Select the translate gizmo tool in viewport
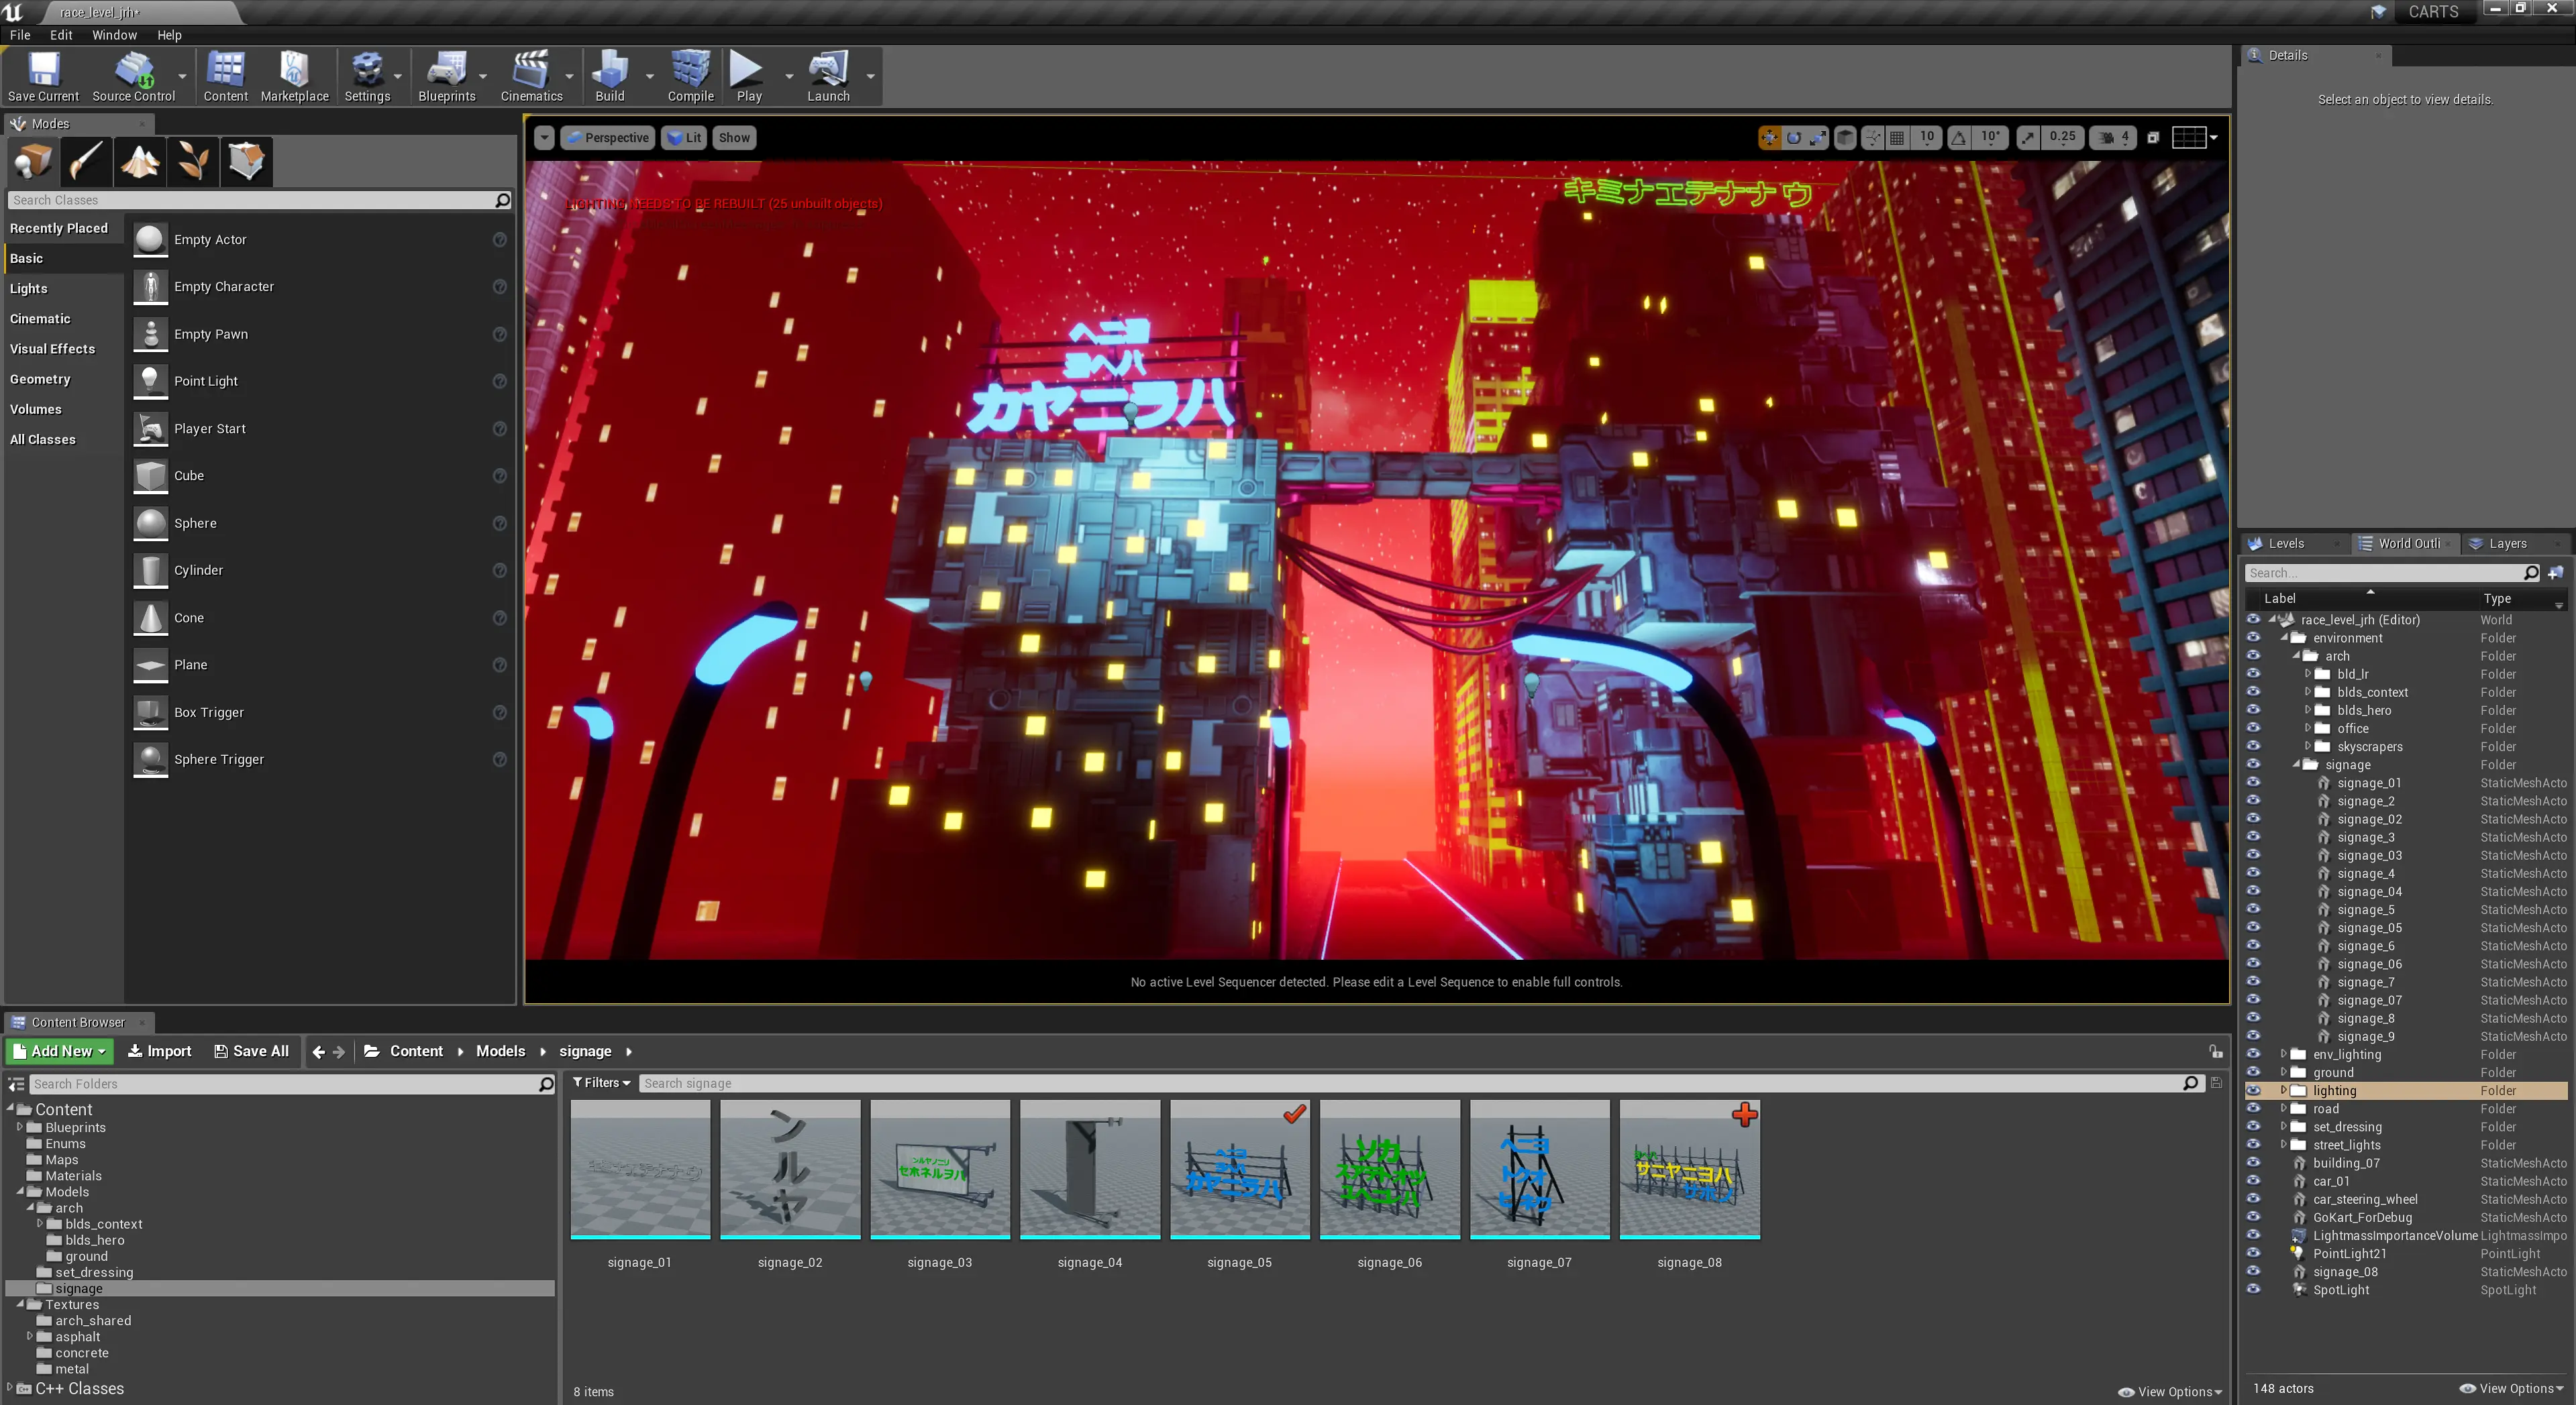 [1769, 138]
